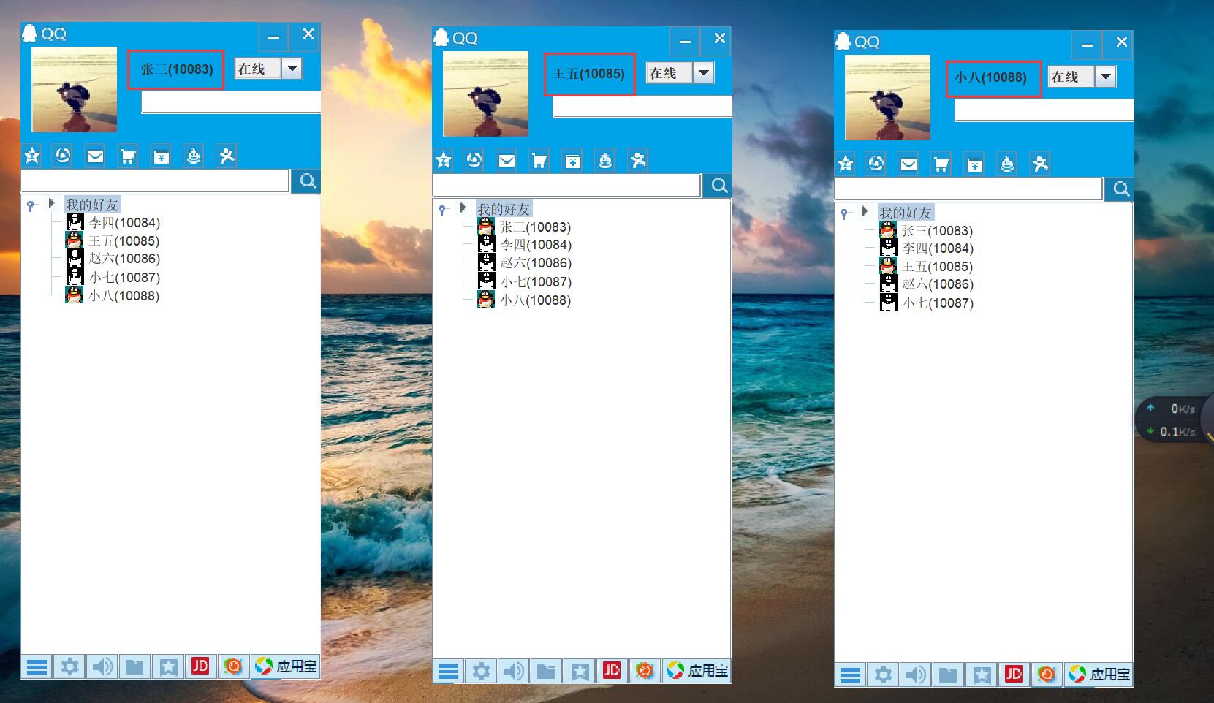Click the search magnifier button in 张三's window
Screen dimensions: 1214x703
pyautogui.click(x=307, y=180)
